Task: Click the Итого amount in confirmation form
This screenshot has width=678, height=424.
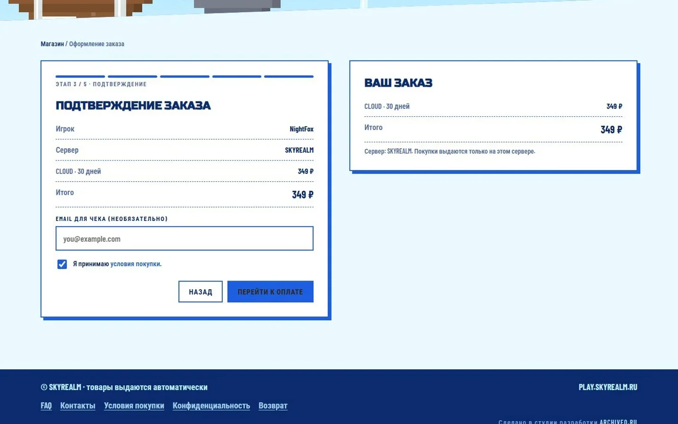Action: pos(303,194)
